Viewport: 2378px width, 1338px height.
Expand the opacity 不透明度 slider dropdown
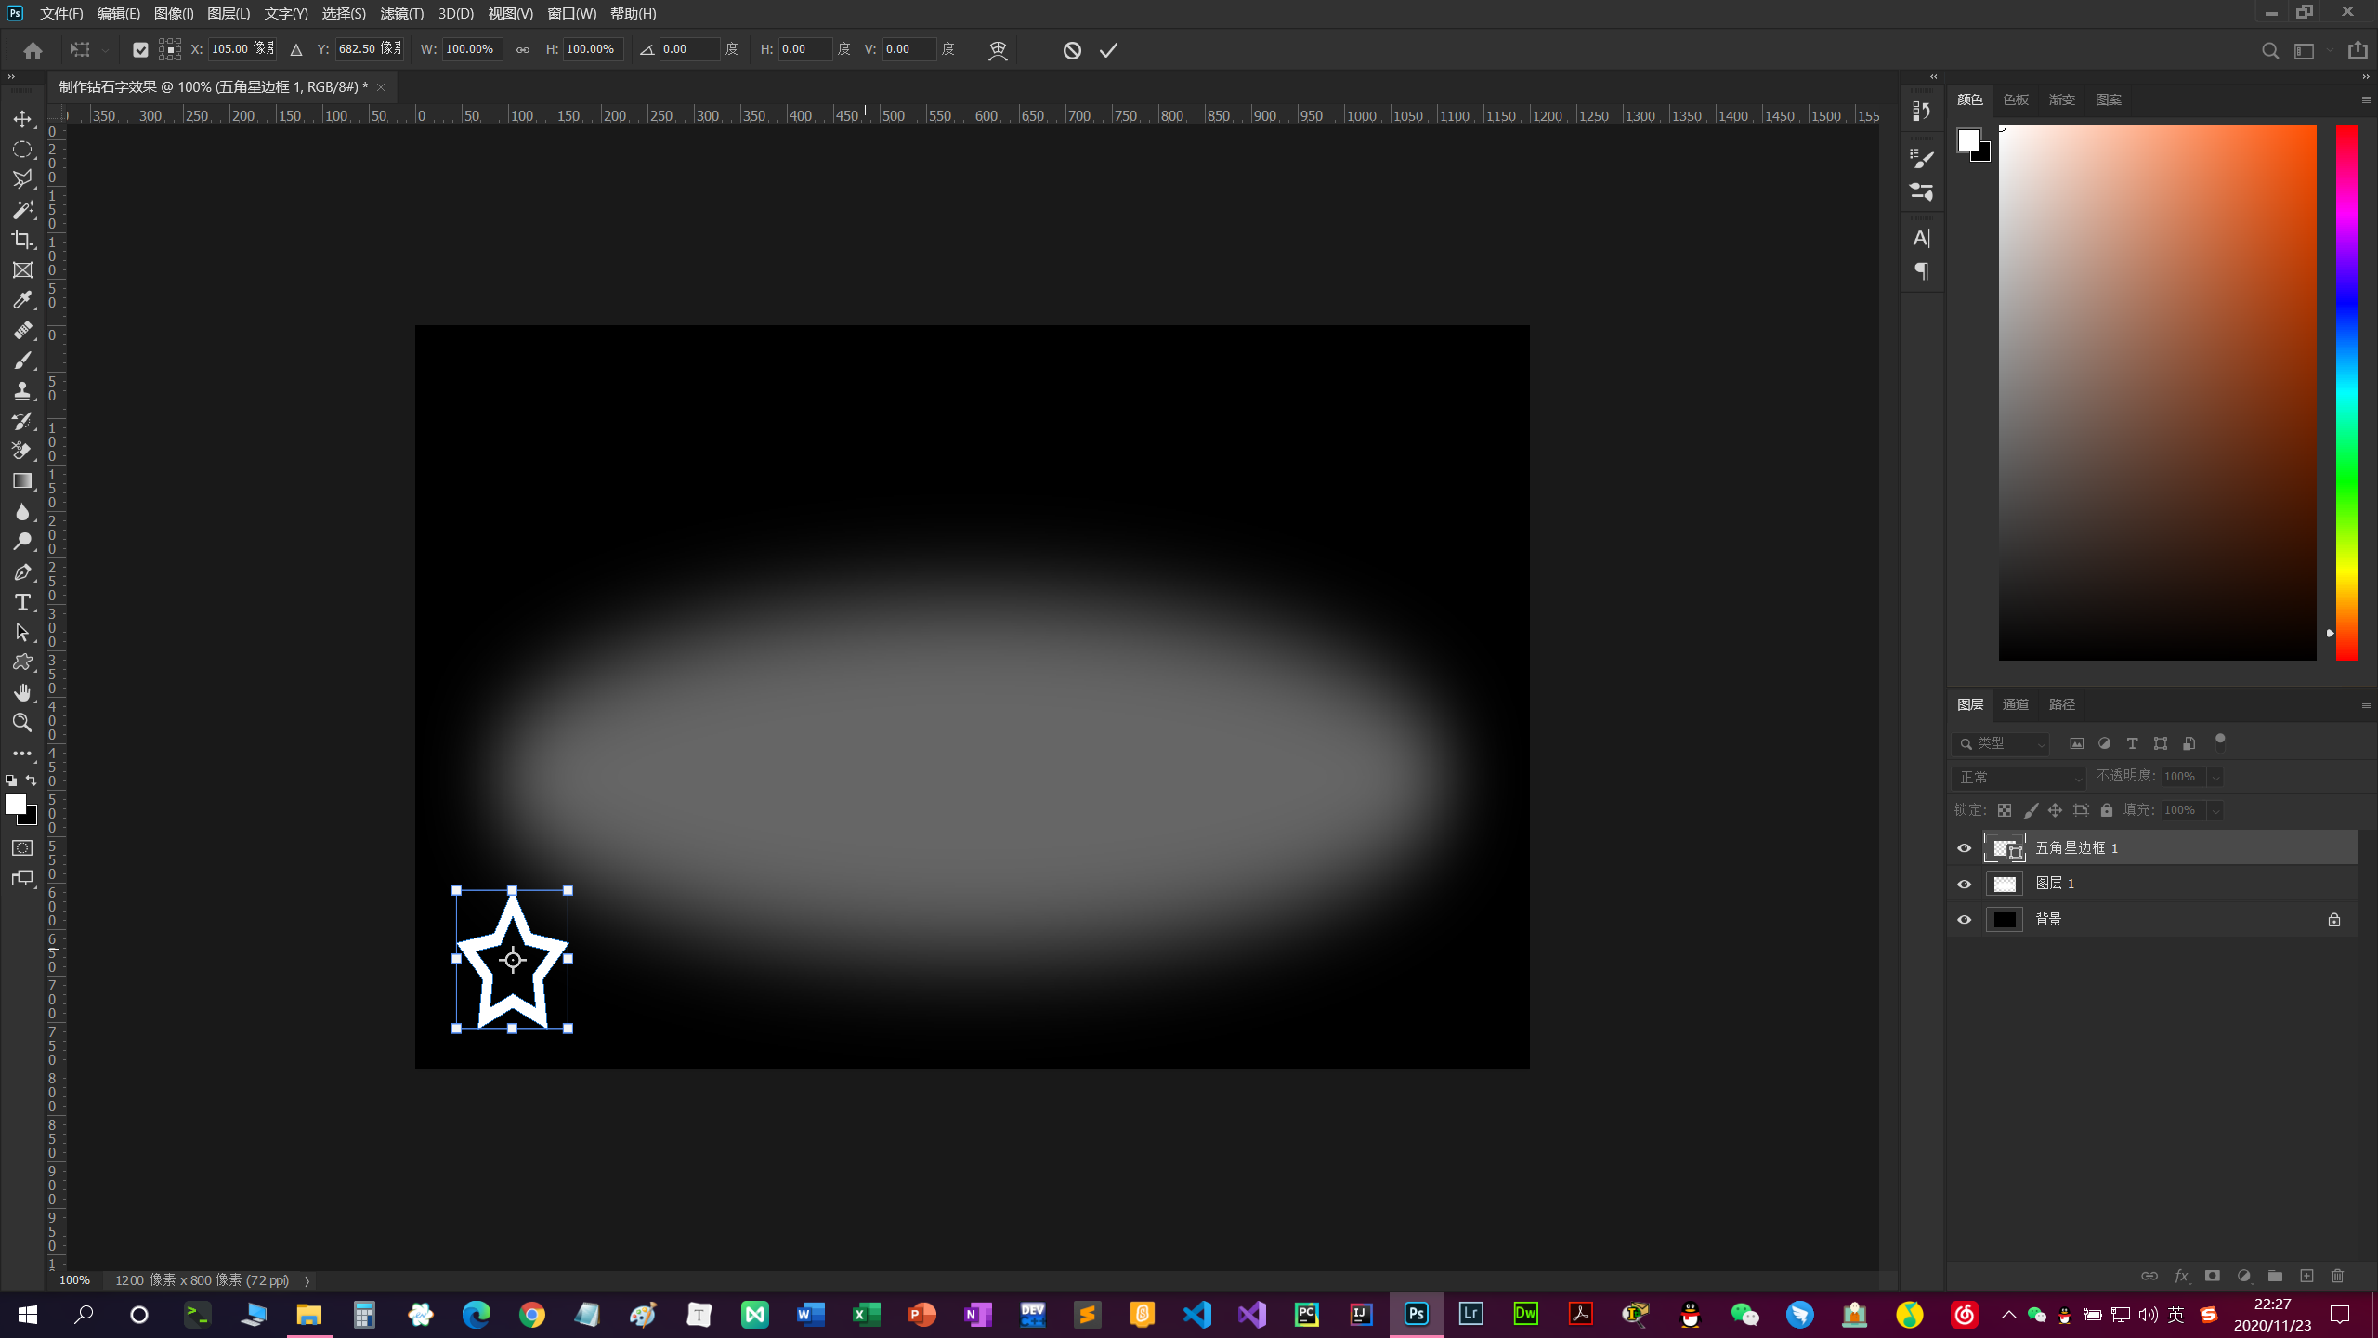pos(2215,777)
